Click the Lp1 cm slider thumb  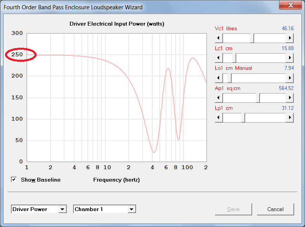(x=243, y=118)
